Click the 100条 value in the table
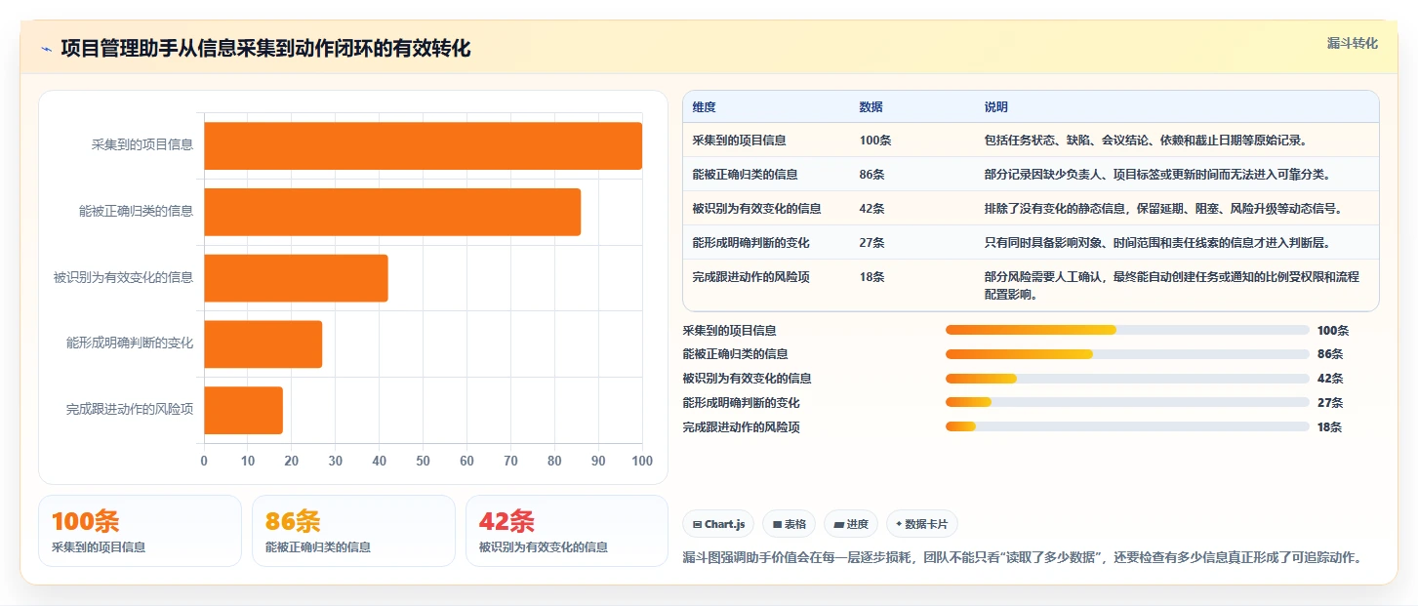The image size is (1418, 606). (x=875, y=141)
